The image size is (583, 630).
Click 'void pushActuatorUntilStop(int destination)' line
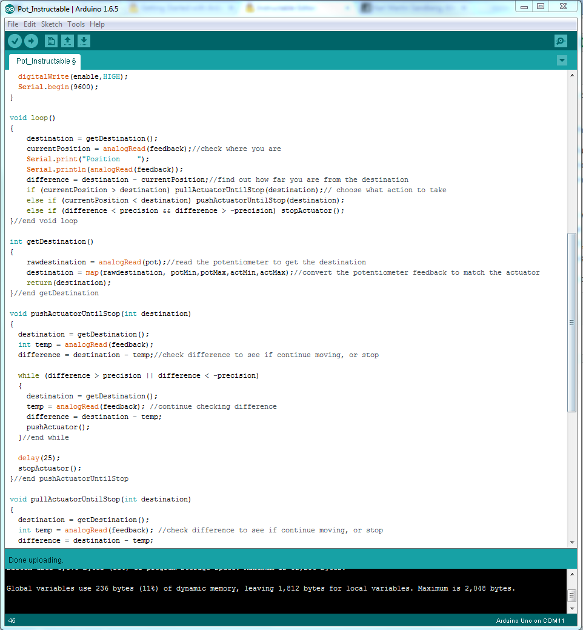coord(101,313)
